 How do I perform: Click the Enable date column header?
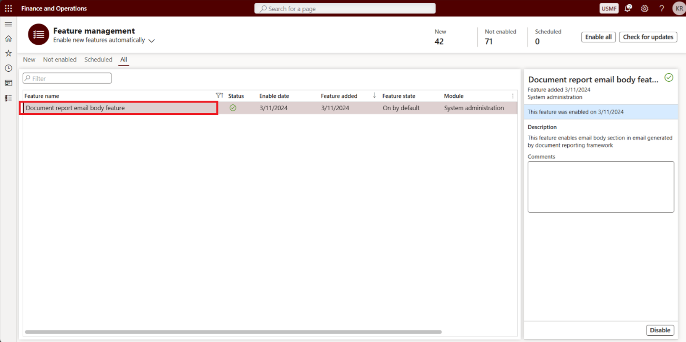pos(274,96)
